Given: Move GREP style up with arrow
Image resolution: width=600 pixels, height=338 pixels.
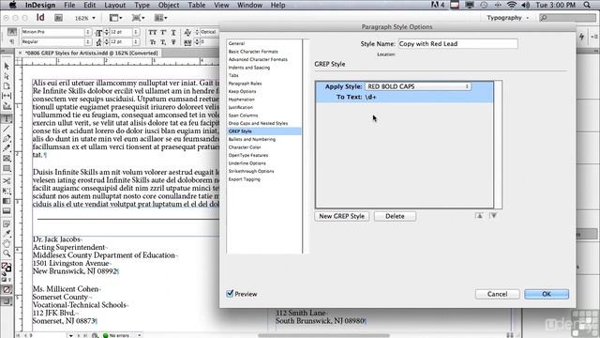Looking at the screenshot, I should 479,216.
